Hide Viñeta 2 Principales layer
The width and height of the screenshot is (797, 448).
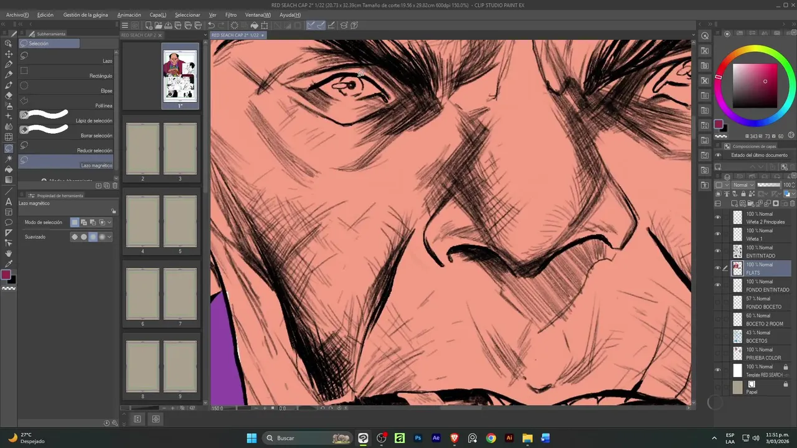pyautogui.click(x=718, y=217)
